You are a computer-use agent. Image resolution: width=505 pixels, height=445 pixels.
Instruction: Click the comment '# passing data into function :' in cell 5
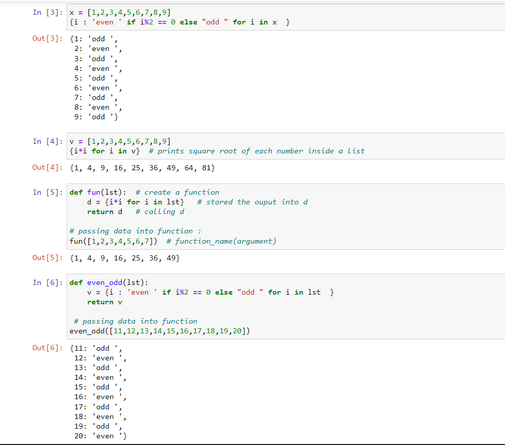135,231
